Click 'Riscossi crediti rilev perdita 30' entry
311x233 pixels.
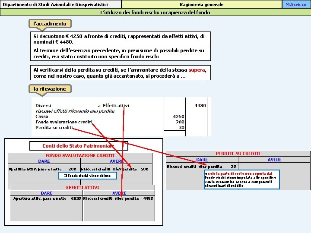click(202, 167)
